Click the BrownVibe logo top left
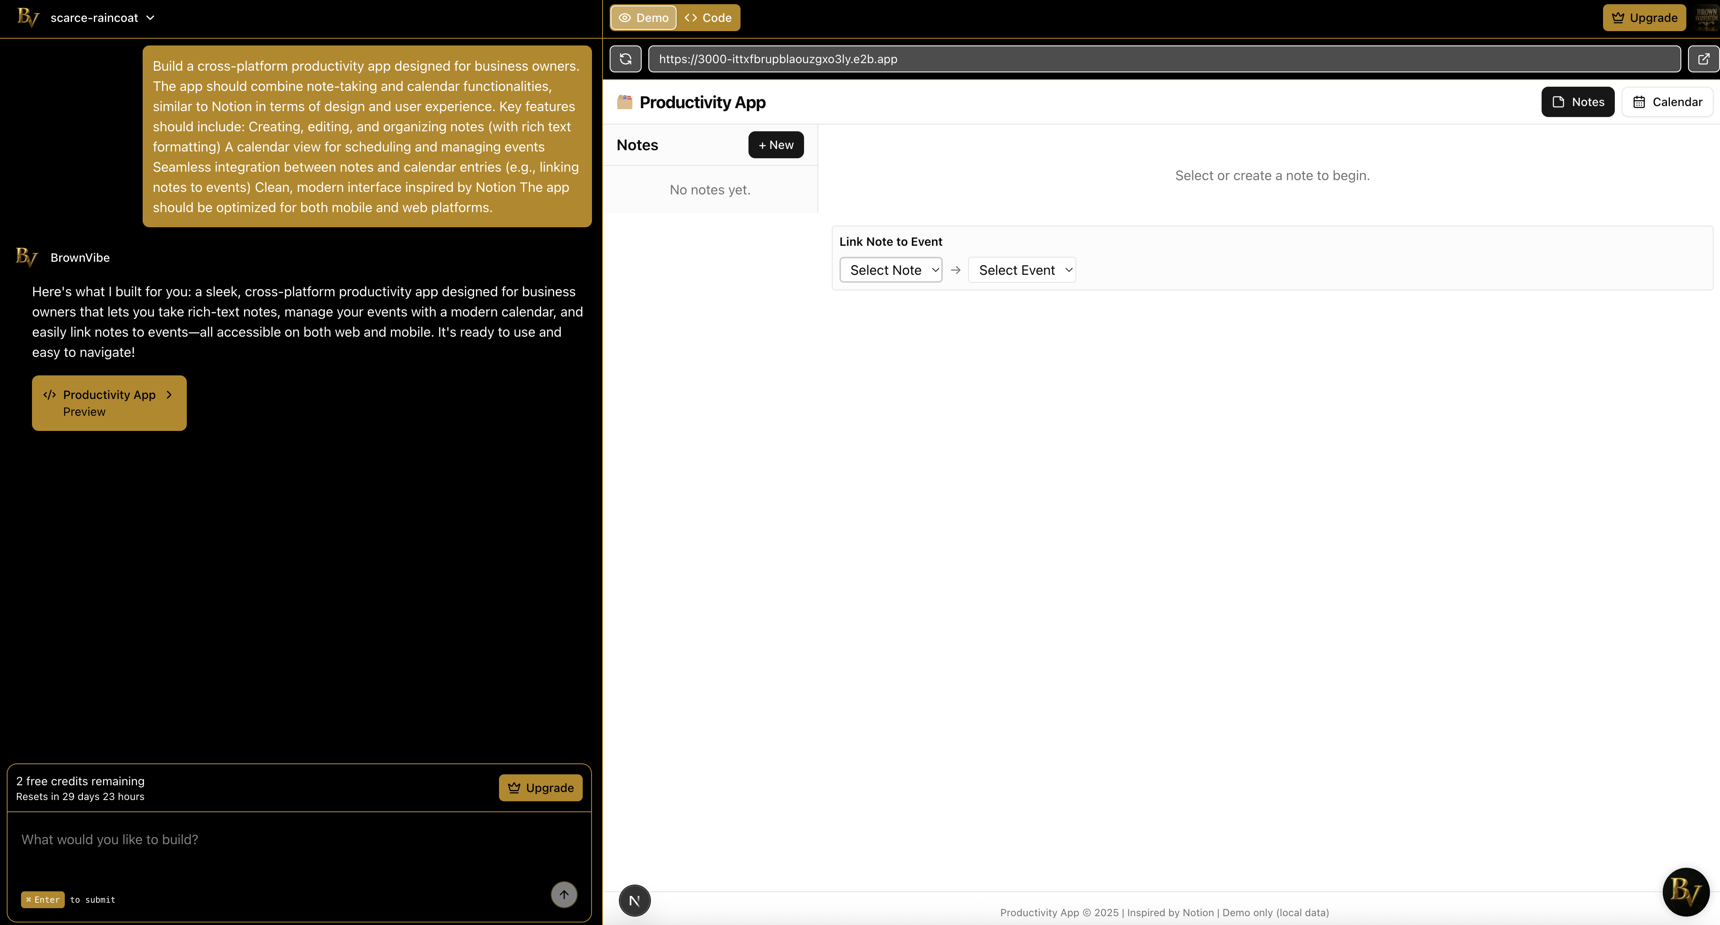1720x925 pixels. pyautogui.click(x=27, y=17)
